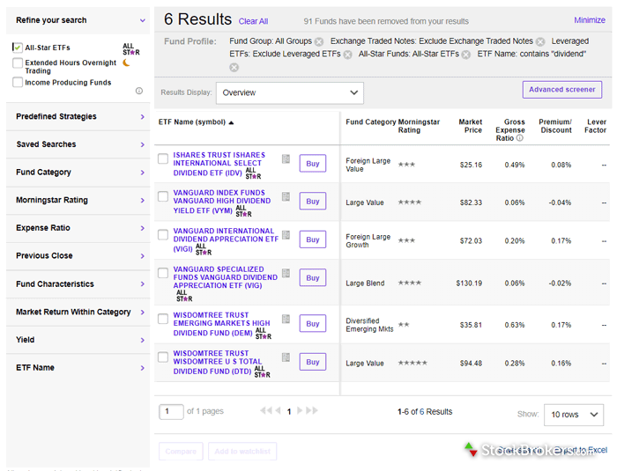Image resolution: width=617 pixels, height=471 pixels.
Task: Open the document icon for IDV ETF
Action: click(286, 159)
